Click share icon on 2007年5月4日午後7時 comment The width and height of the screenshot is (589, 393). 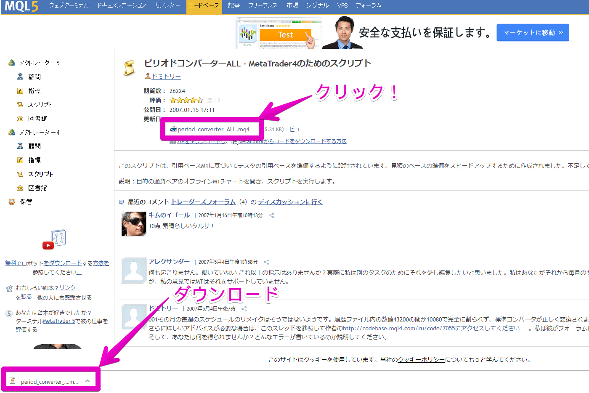point(244,309)
